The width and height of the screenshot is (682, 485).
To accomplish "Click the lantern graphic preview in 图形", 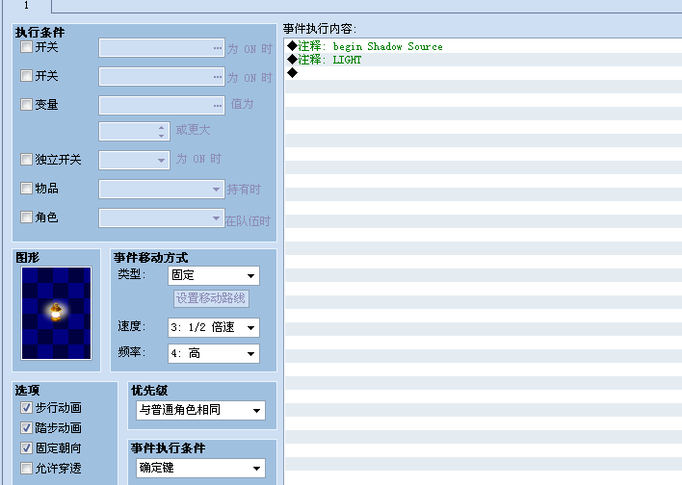I will pos(57,314).
